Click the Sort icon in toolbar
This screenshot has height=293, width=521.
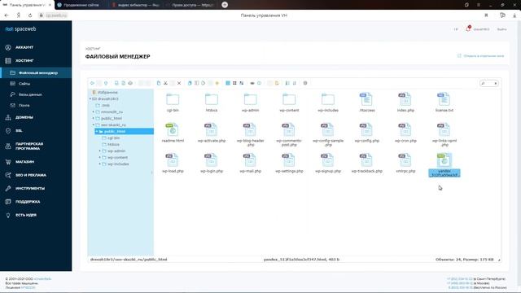tap(295, 83)
